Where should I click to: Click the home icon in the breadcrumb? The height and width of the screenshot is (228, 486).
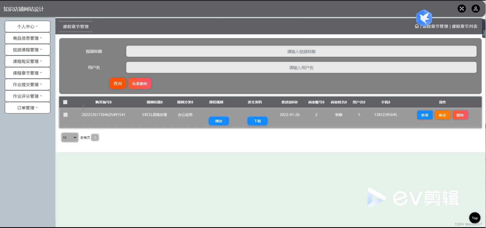click(x=417, y=26)
